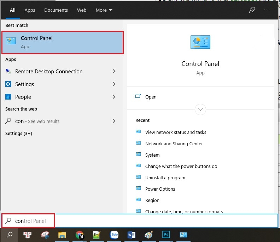Screen dimensions: 280x242
Task: Click the Chrome icon in taskbar
Action: [x=80, y=235]
